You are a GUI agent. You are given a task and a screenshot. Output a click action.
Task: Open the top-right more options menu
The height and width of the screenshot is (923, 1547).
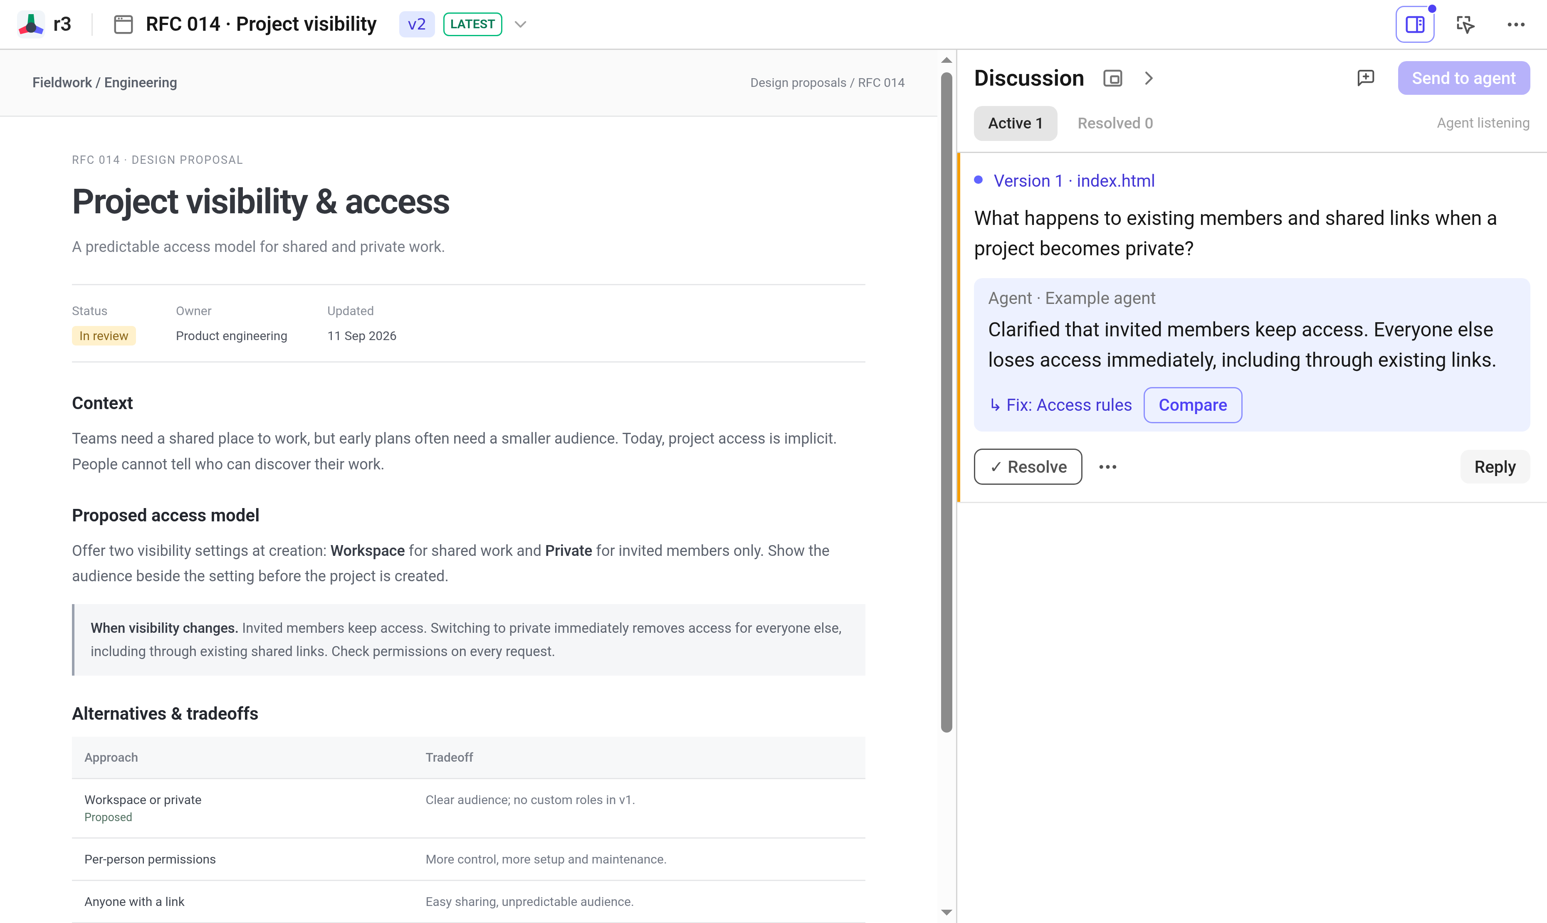[x=1515, y=24]
